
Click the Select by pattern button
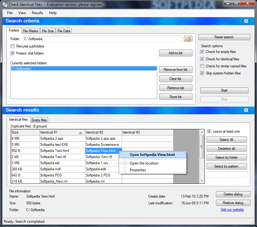click(x=226, y=166)
